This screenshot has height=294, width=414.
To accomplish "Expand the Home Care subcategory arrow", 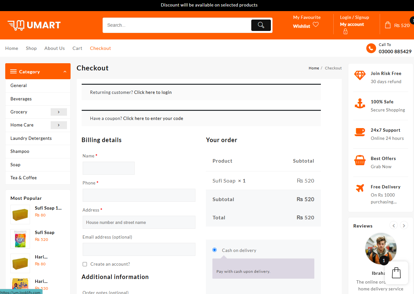I will [x=58, y=125].
